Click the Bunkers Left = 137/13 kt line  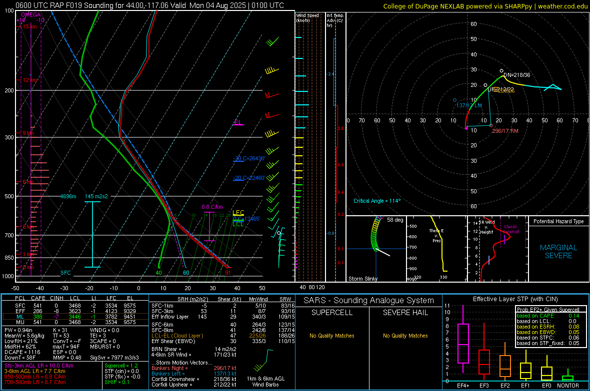194,374
